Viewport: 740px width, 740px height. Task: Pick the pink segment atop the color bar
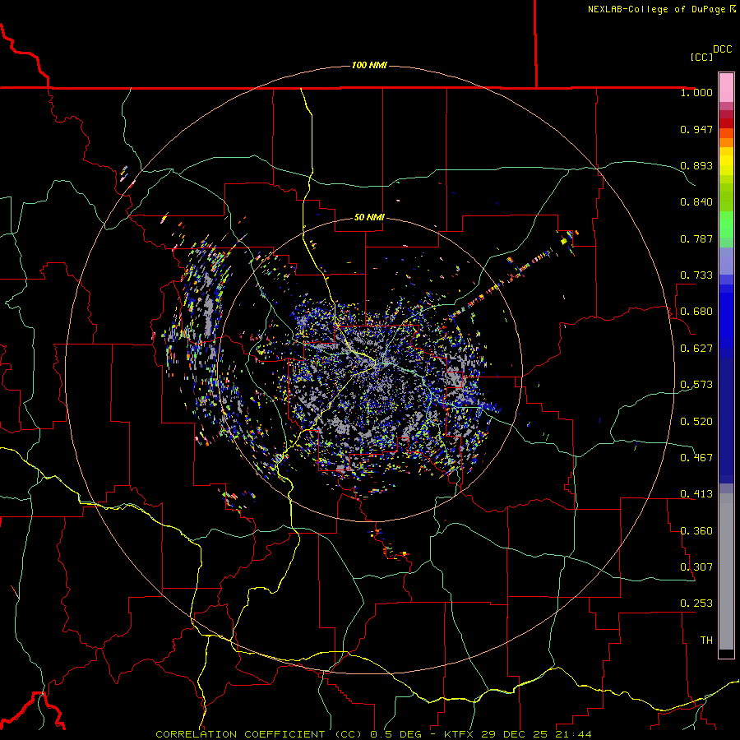(x=726, y=88)
